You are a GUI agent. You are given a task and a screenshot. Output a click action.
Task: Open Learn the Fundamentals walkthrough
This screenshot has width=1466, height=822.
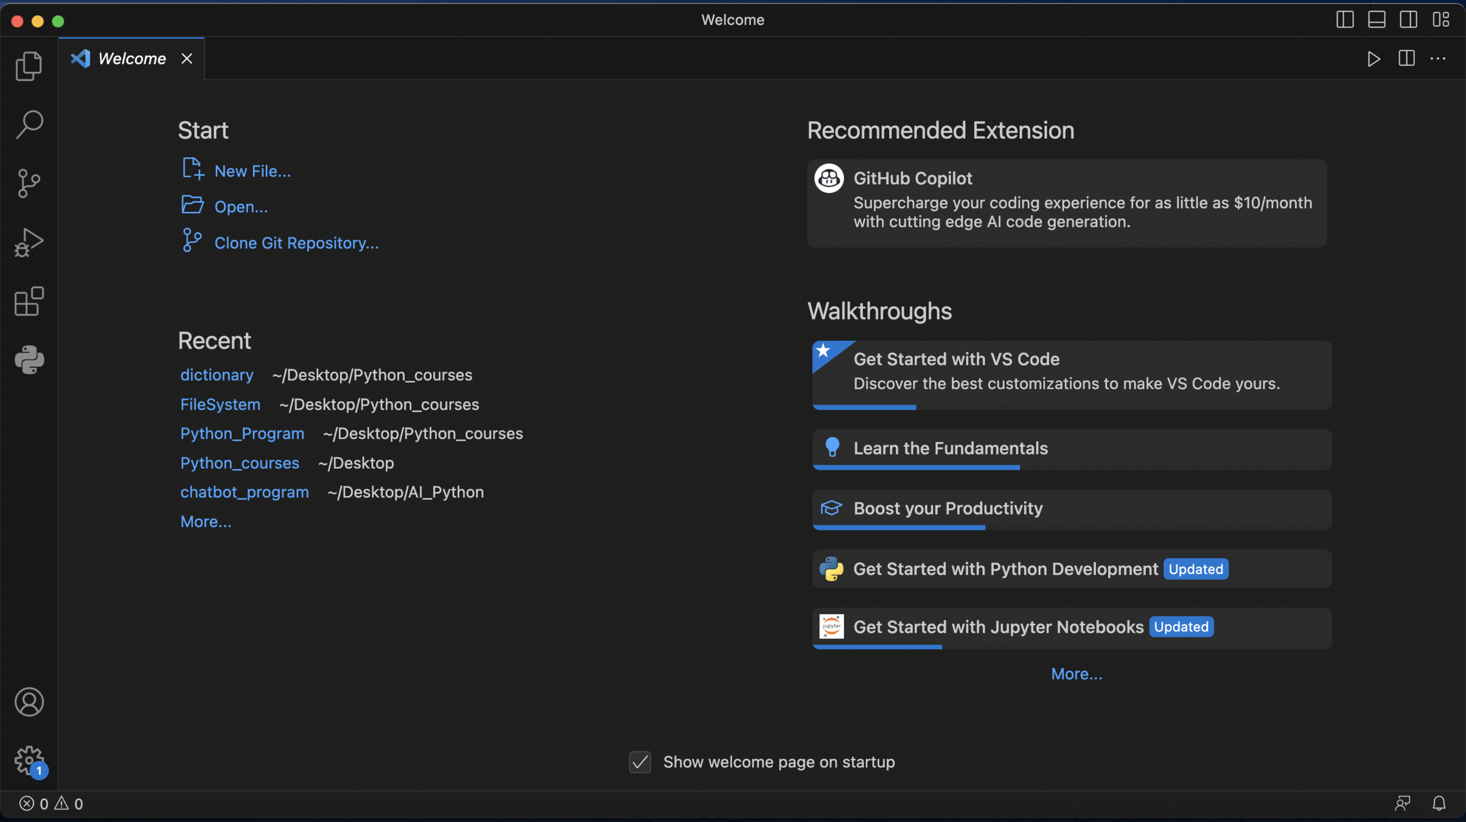pos(950,449)
